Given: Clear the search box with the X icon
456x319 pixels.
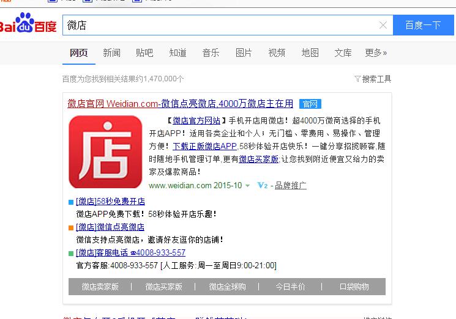Looking at the screenshot, I should click(x=383, y=25).
